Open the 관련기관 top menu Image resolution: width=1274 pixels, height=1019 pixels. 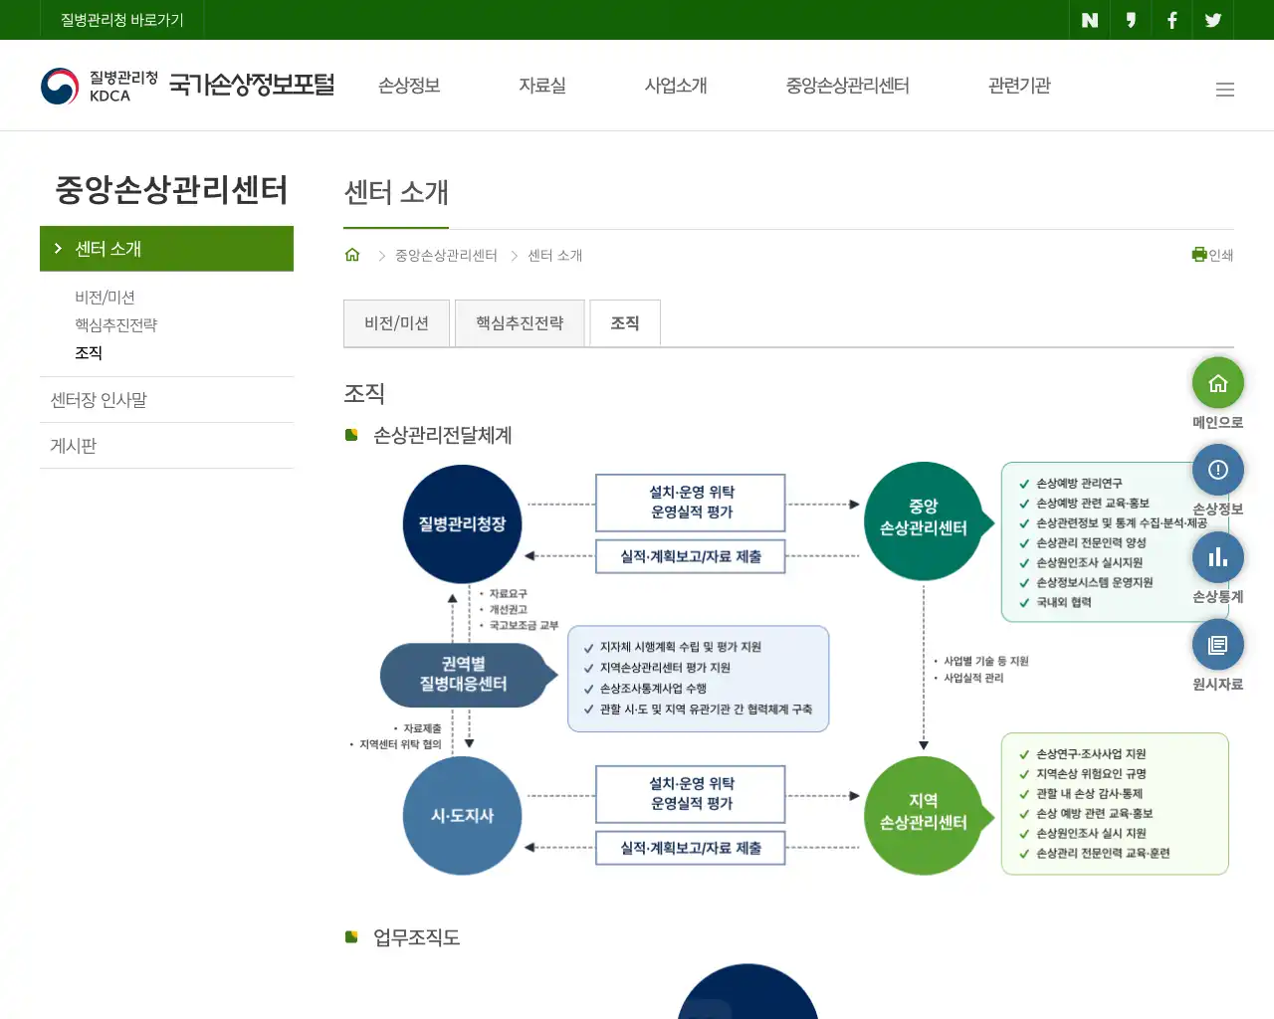(x=1019, y=86)
